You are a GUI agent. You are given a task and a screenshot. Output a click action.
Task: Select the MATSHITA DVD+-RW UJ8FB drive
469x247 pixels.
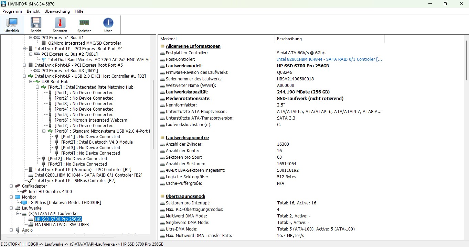(x=62, y=225)
